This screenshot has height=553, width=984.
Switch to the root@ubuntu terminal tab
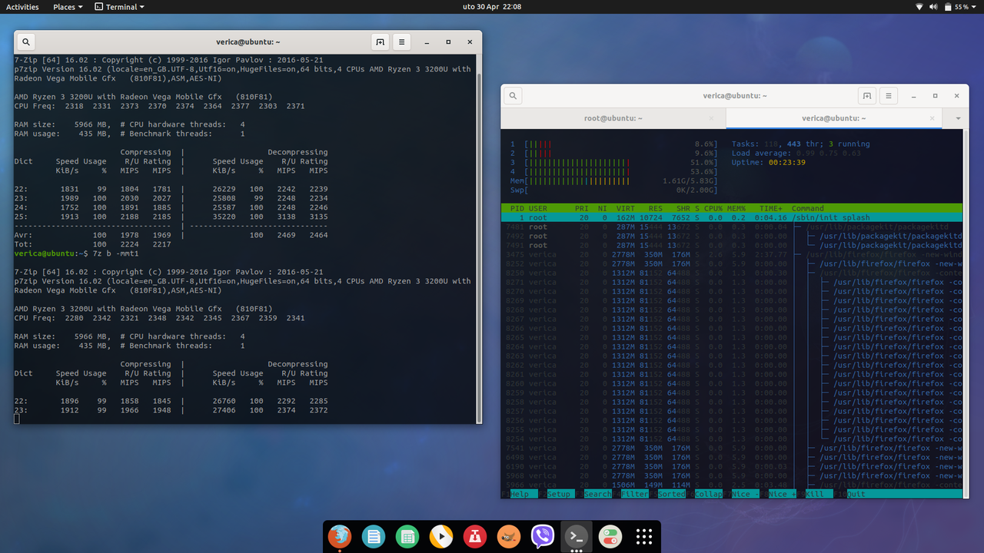coord(612,118)
